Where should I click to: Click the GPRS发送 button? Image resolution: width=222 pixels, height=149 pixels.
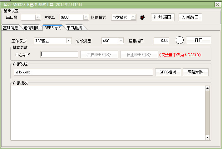point(168,72)
